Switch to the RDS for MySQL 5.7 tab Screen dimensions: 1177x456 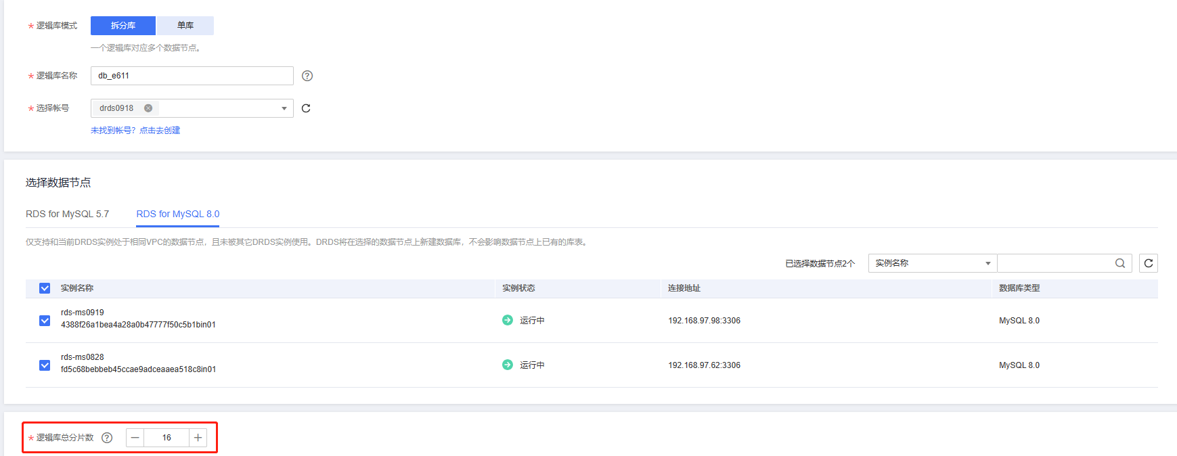click(67, 214)
